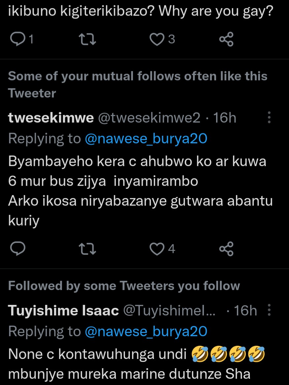Open more options for twesekimwe's tweet

[x=269, y=118]
